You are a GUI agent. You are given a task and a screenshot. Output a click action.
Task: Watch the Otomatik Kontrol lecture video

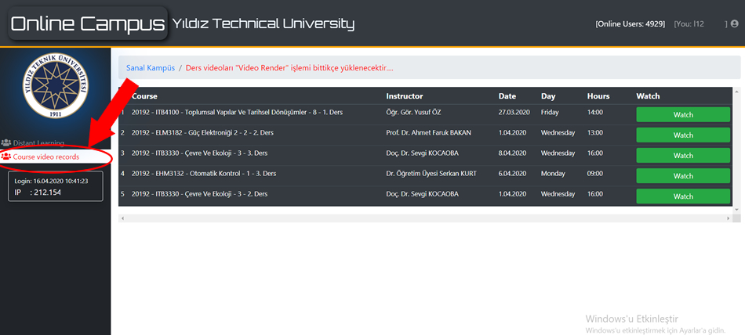682,175
